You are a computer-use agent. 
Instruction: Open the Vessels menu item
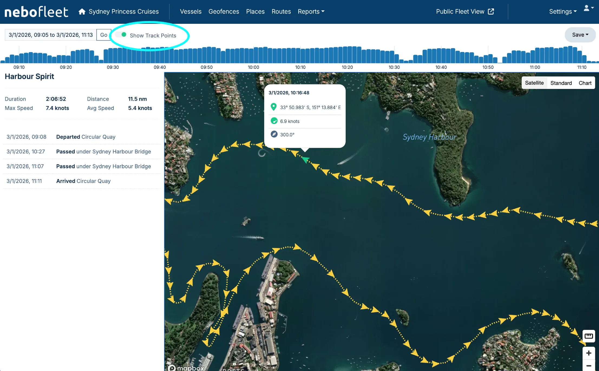pyautogui.click(x=191, y=12)
